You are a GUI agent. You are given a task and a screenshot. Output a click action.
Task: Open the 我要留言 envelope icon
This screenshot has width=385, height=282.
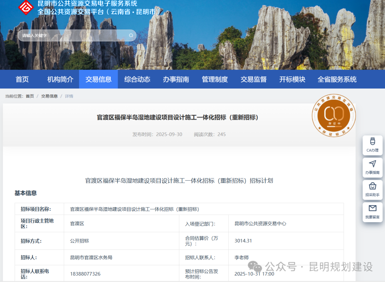coord(373,212)
